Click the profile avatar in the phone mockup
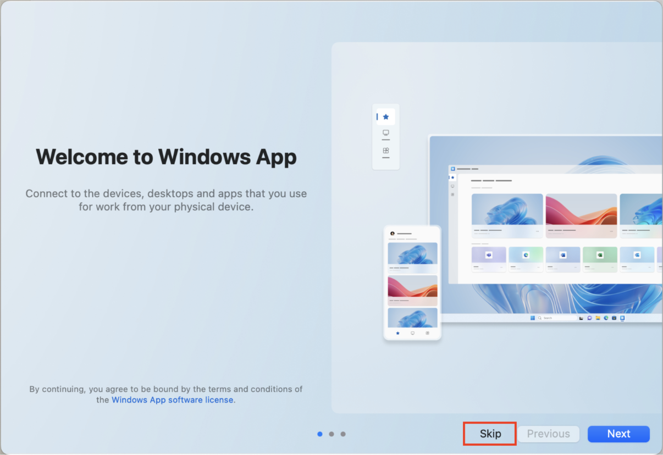The height and width of the screenshot is (455, 663). coord(392,234)
